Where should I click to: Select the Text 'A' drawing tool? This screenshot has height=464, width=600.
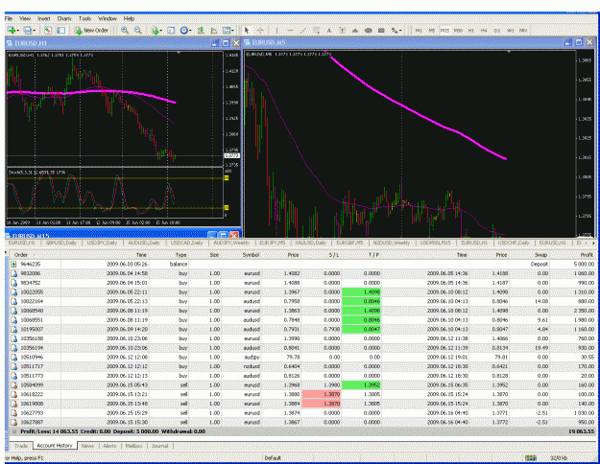(328, 31)
